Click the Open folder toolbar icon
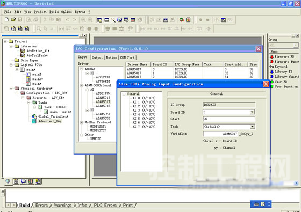 [13, 20]
